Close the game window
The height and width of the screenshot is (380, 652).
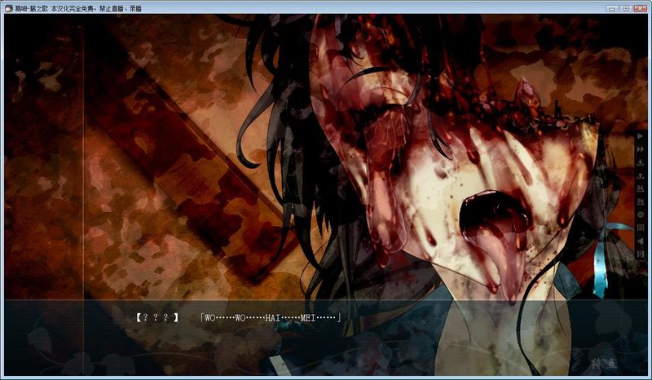(641, 7)
